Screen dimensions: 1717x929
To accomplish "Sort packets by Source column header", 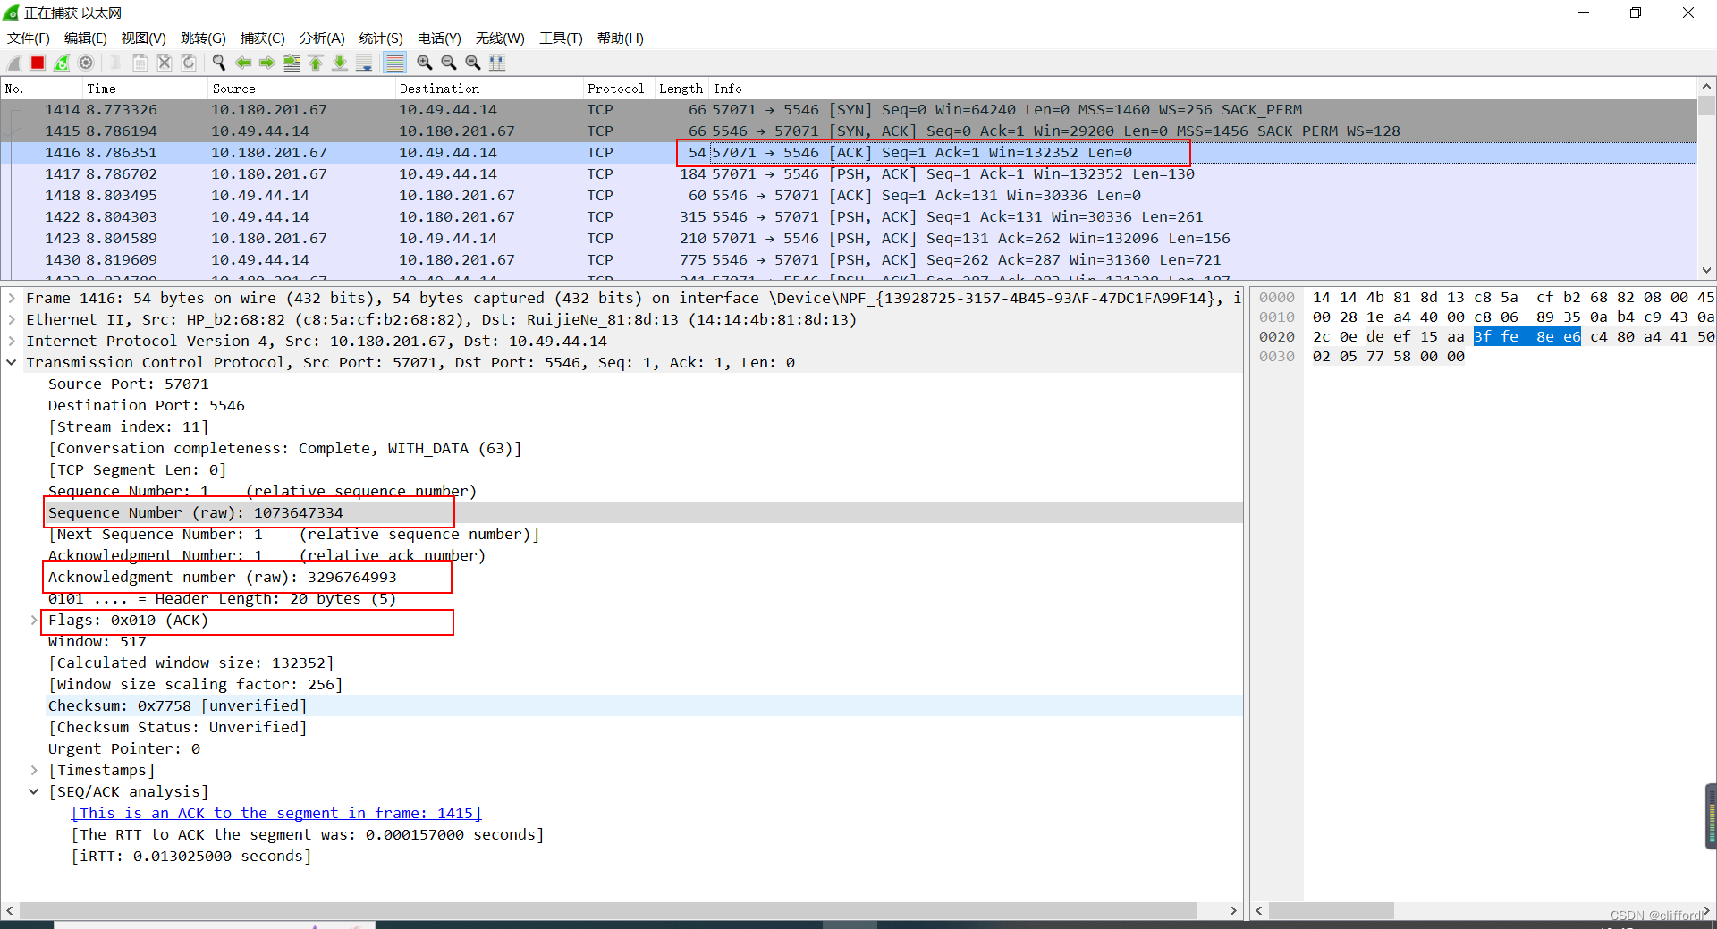I will (300, 89).
